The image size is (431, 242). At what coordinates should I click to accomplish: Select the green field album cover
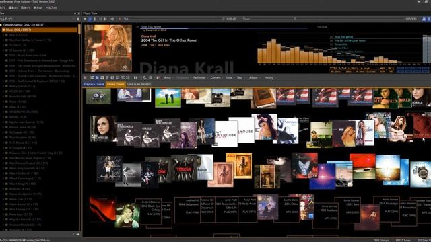tap(168, 97)
